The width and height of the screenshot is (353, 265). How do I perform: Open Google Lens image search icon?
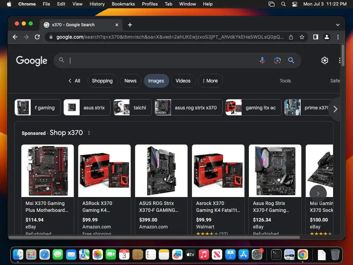click(x=278, y=60)
